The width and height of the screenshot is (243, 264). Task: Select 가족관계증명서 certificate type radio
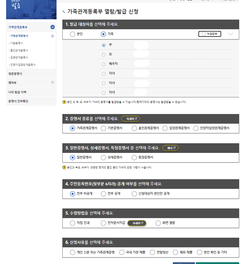coord(73,128)
